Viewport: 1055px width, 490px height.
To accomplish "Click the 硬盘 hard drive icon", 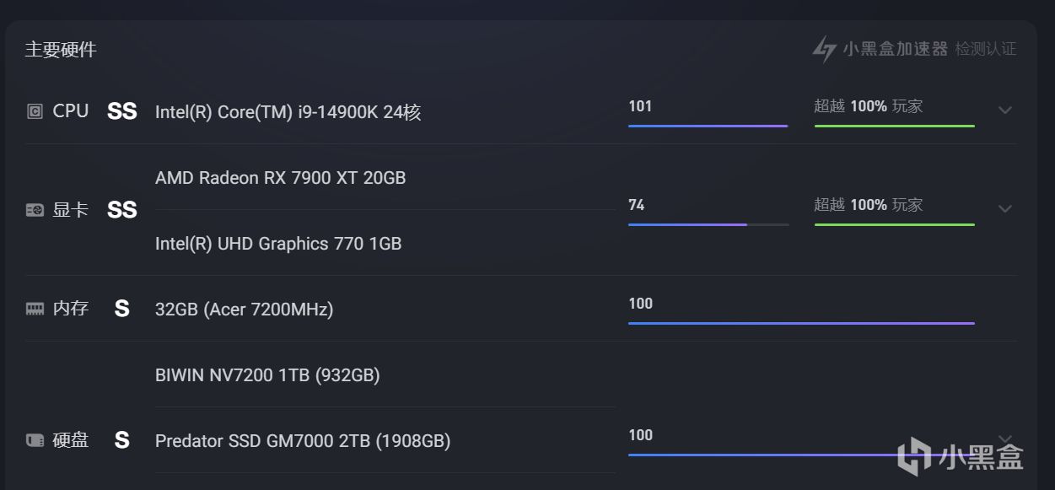I will coord(35,440).
